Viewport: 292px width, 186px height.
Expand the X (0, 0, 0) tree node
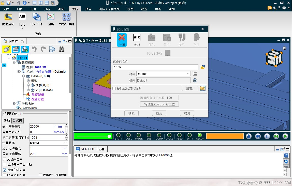28,85
